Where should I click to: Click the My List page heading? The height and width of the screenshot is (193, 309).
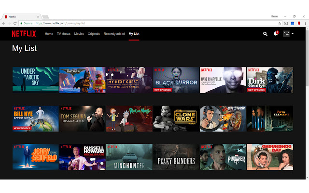[x=25, y=48]
